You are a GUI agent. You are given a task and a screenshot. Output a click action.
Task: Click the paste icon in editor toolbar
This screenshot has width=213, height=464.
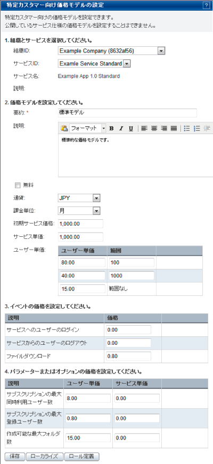tap(64, 128)
